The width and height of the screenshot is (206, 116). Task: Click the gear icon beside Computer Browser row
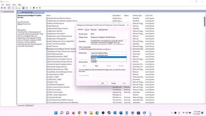(47, 97)
